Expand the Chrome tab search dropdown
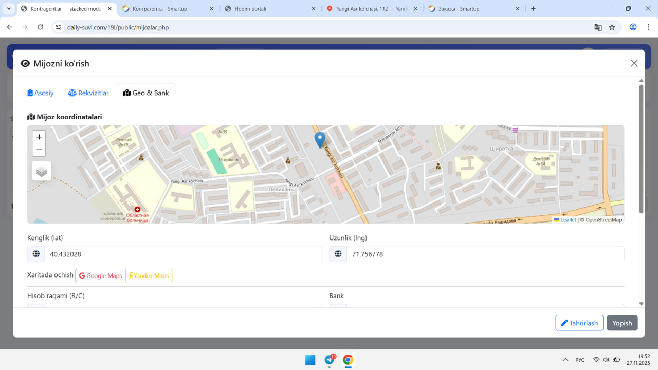The image size is (658, 370). pyautogui.click(x=9, y=9)
